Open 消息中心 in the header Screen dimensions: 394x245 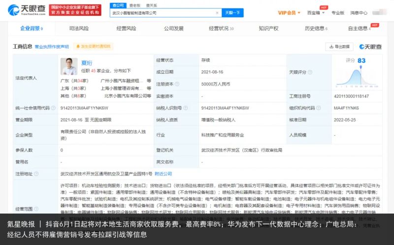(x=359, y=13)
